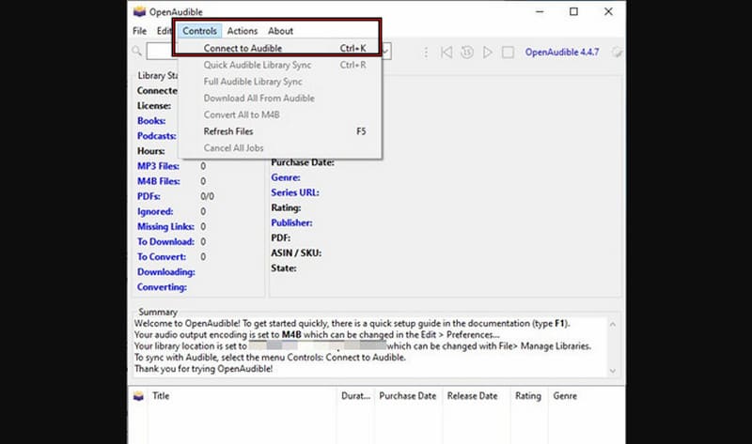Click the Hours: label
The image size is (752, 444).
click(150, 151)
